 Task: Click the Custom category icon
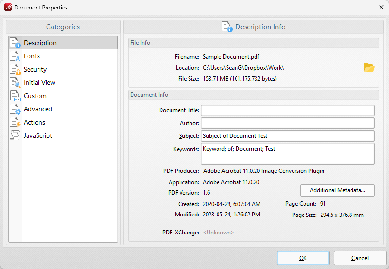point(15,96)
